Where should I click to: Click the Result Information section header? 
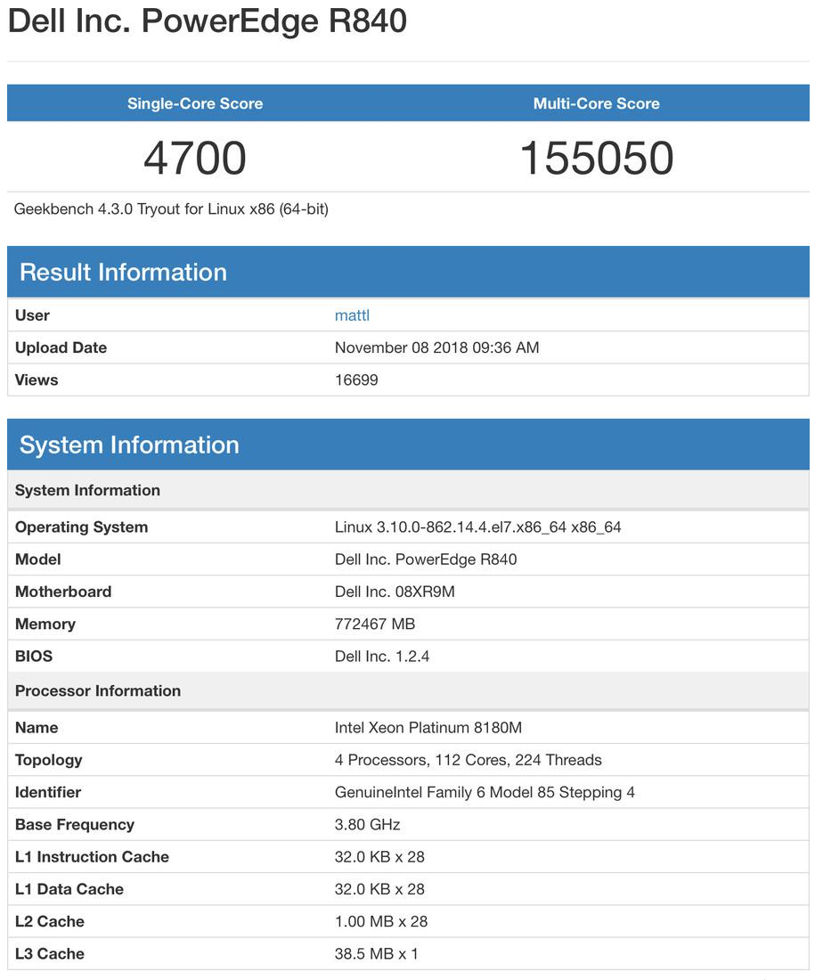[x=123, y=272]
